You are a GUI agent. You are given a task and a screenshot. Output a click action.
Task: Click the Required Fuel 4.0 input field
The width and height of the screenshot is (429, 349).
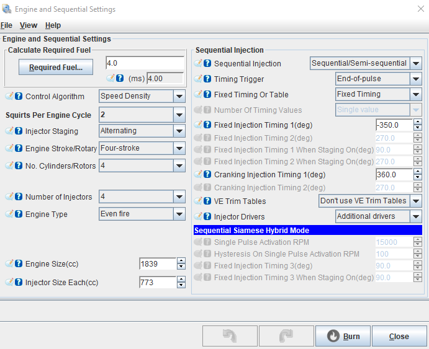(145, 63)
